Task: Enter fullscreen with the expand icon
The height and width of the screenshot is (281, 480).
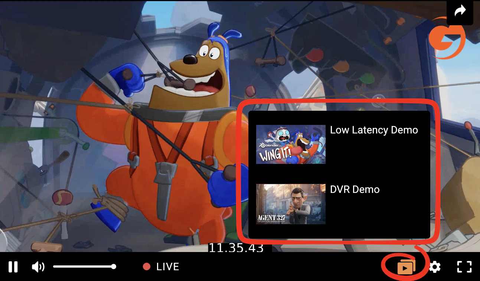Action: pos(463,266)
